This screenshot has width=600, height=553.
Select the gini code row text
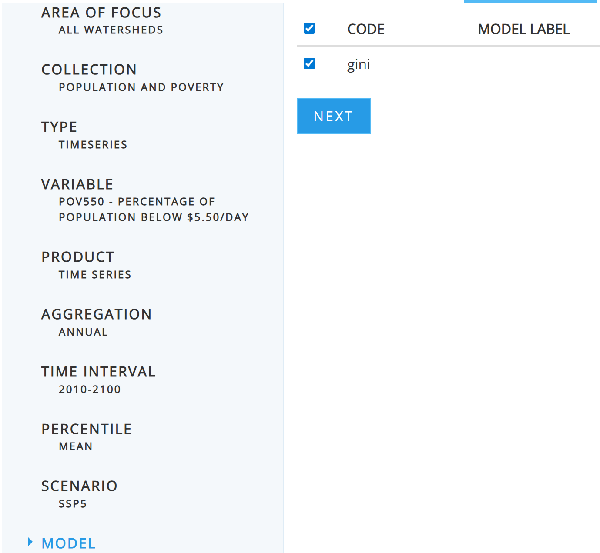(x=359, y=65)
